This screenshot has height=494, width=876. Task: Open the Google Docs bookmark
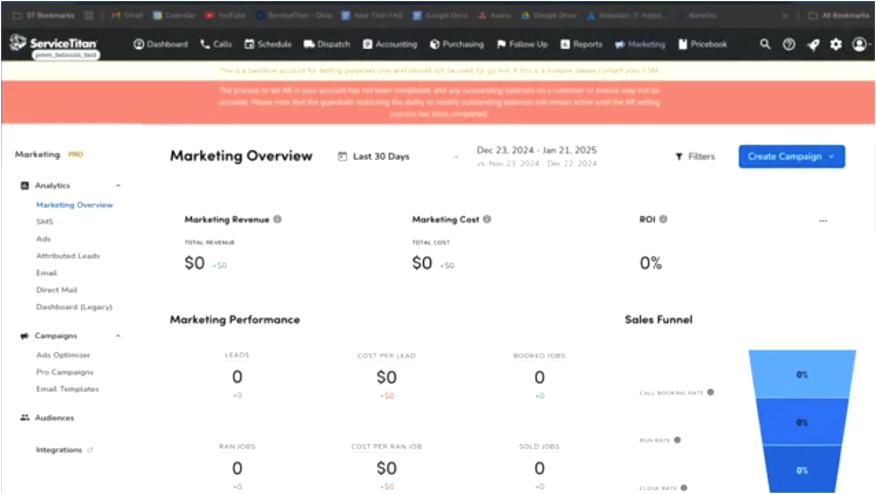point(440,15)
